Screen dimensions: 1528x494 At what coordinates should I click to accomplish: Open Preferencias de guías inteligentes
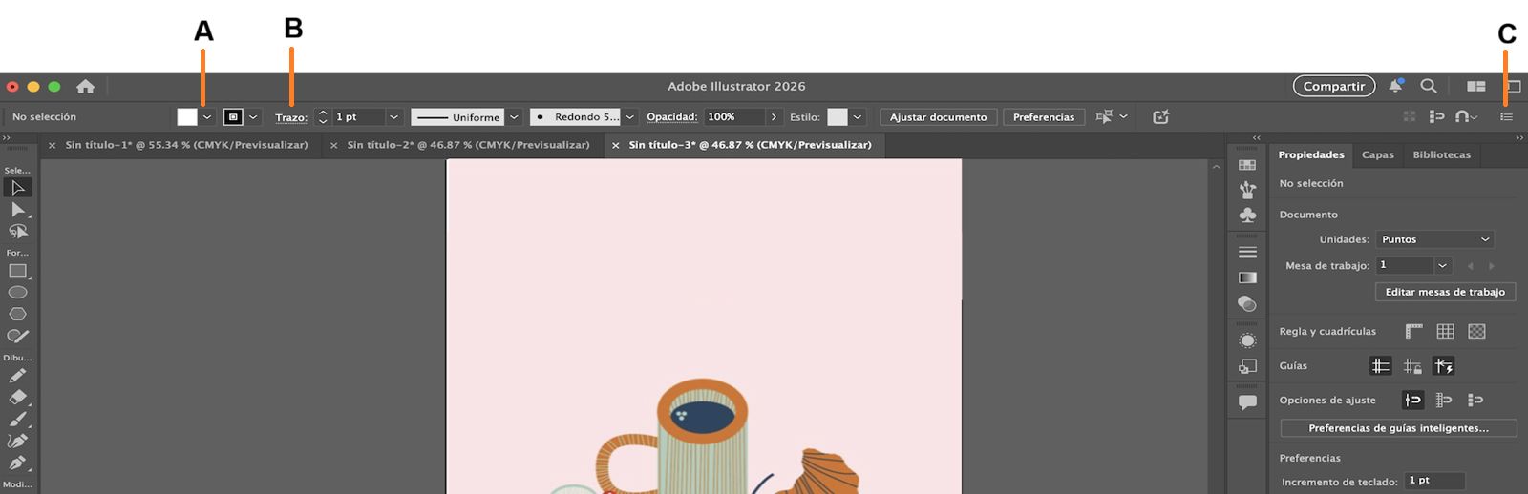(x=1398, y=428)
